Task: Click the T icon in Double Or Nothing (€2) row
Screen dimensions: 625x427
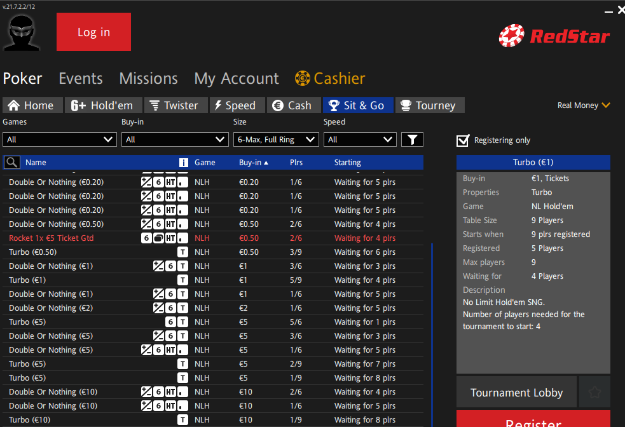Action: tap(182, 308)
